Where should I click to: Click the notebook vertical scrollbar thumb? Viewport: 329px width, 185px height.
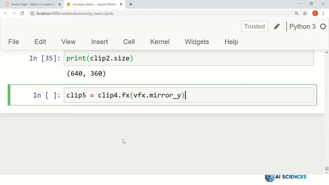327,169
